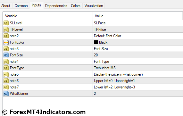The height and width of the screenshot is (116, 183).
Task: Select the SLLevel variable name
Action: [16, 23]
